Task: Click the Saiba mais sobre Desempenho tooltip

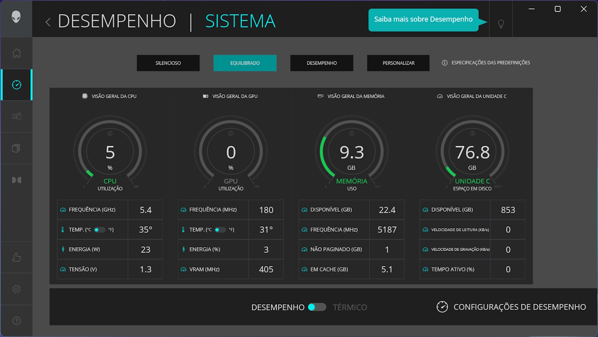Action: [x=423, y=20]
